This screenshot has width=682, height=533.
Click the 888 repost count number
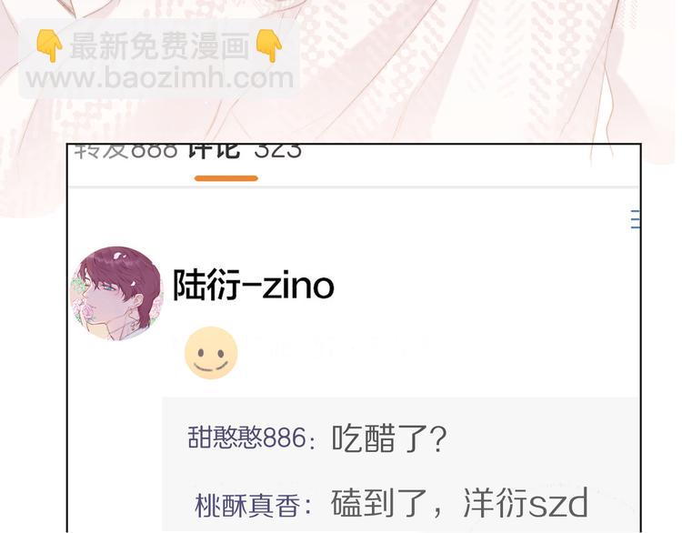pyautogui.click(x=155, y=151)
